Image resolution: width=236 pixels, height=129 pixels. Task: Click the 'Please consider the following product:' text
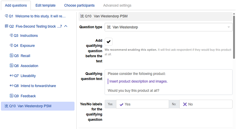137,74
